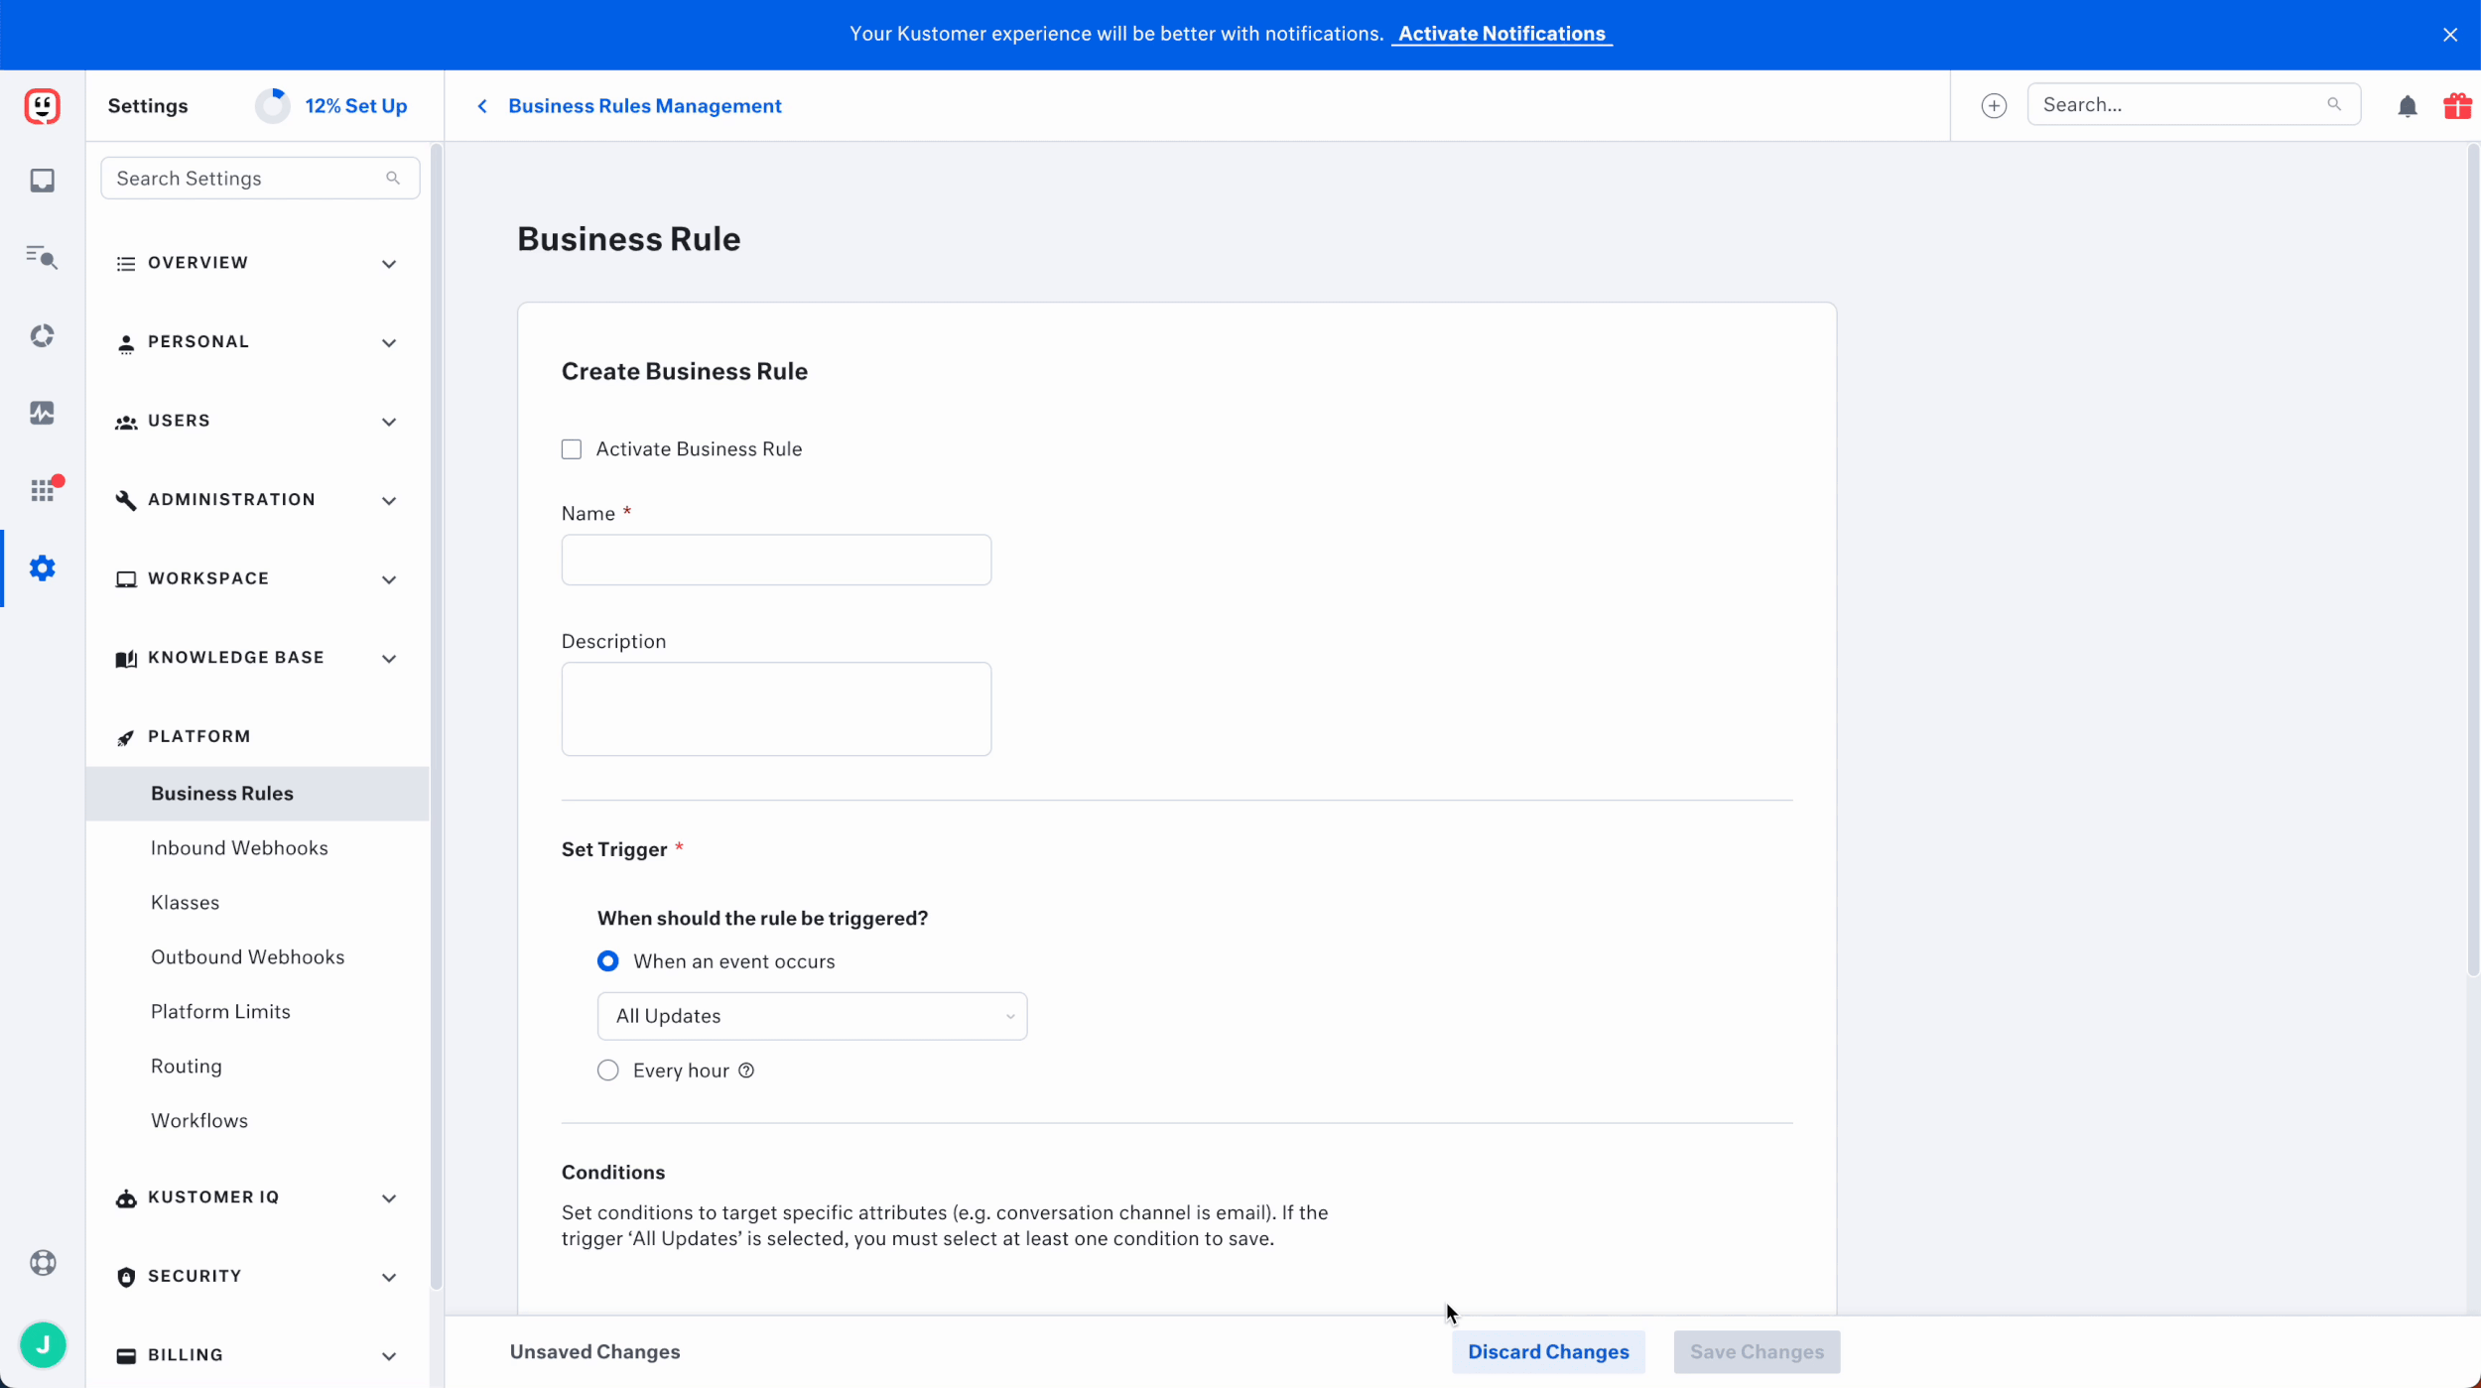This screenshot has width=2481, height=1388.
Task: Check Activate Business Rule checkbox
Action: (x=572, y=449)
